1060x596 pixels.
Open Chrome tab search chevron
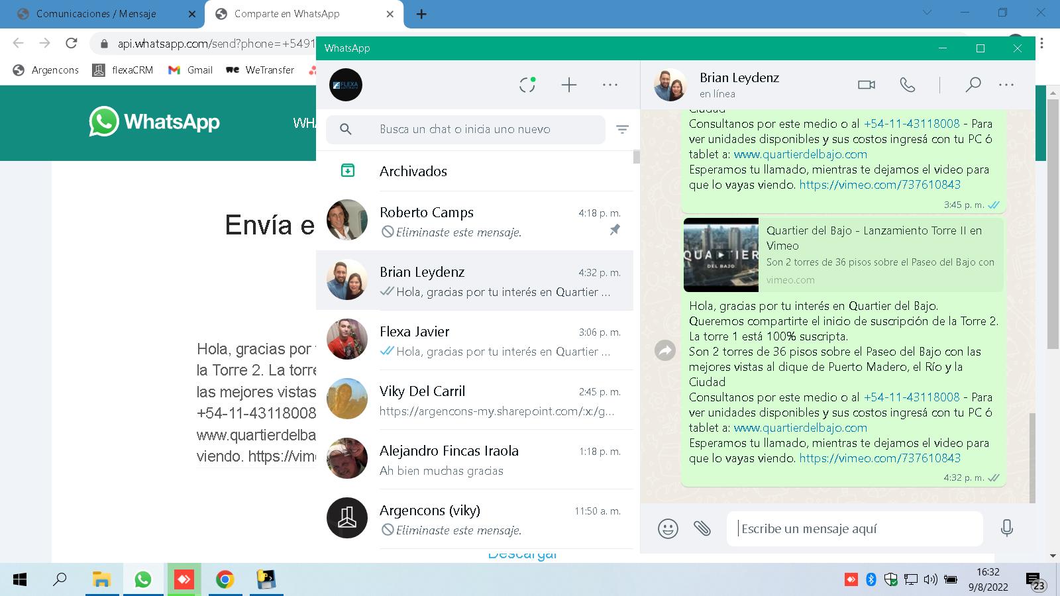[927, 13]
